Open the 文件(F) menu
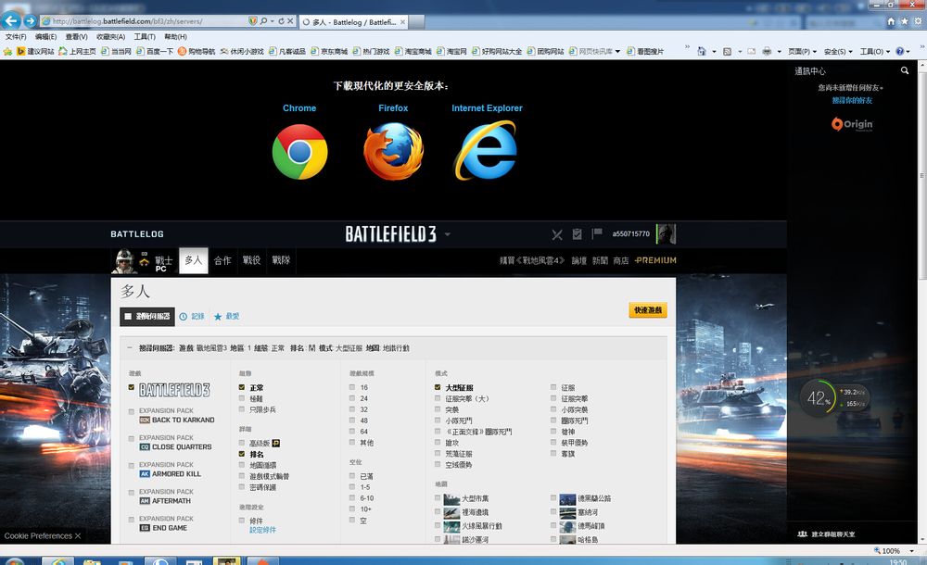This screenshot has width=927, height=565. pos(16,37)
